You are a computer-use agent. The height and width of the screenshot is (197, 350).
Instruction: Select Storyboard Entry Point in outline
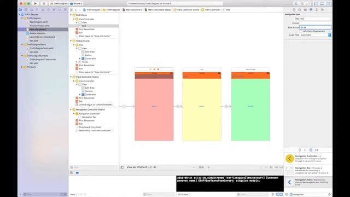tap(90, 127)
